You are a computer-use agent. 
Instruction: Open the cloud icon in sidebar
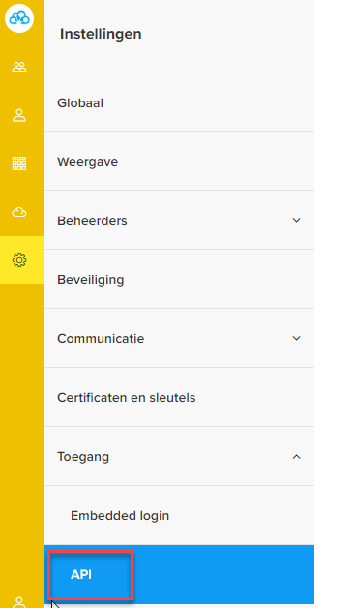click(19, 212)
